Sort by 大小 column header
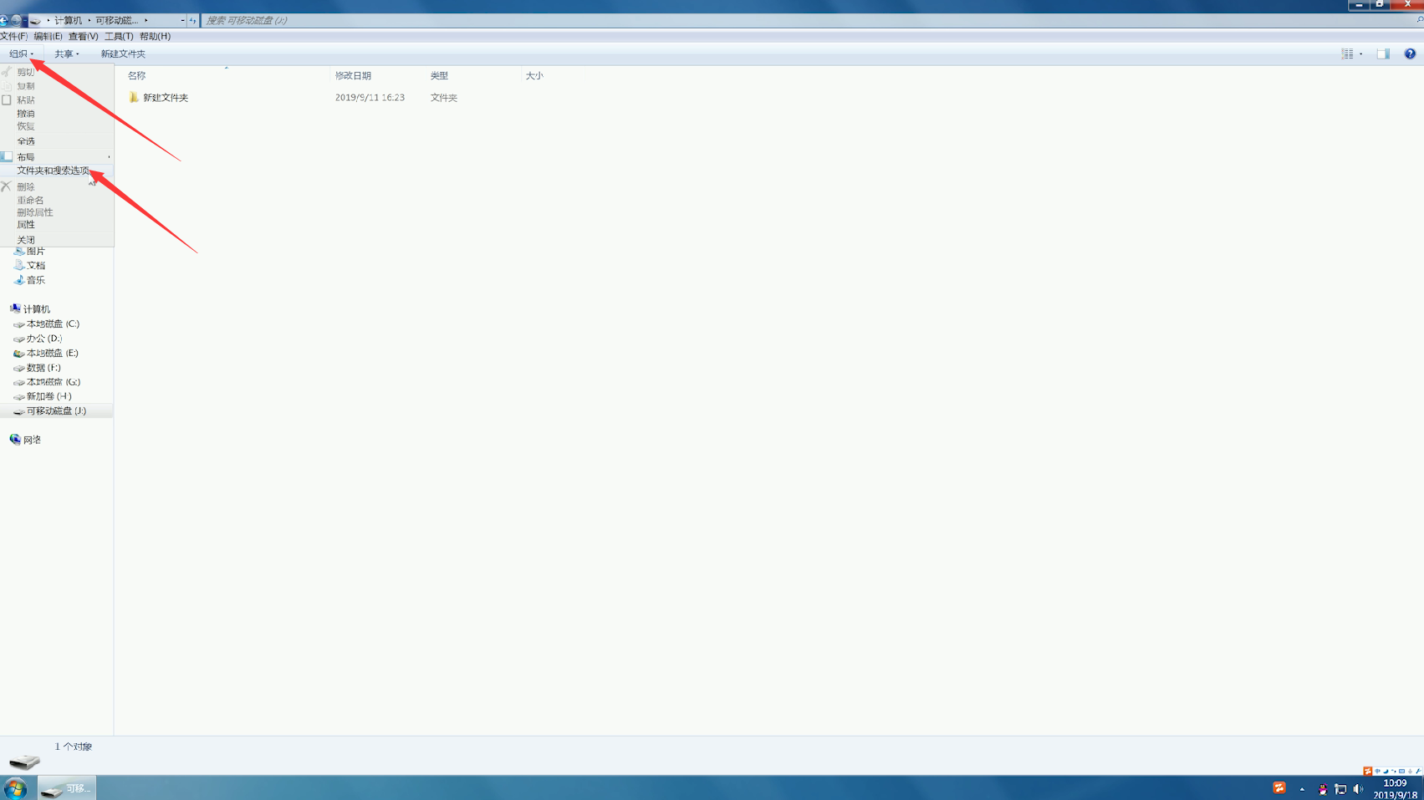Viewport: 1424px width, 800px height. [x=534, y=75]
